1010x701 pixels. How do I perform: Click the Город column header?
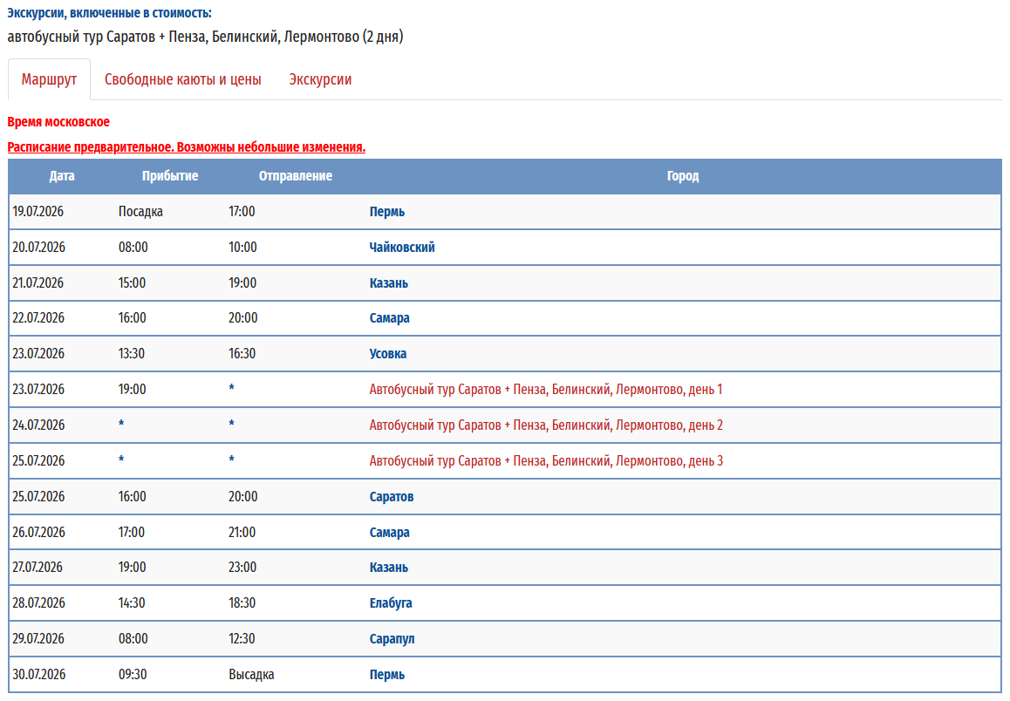point(682,176)
